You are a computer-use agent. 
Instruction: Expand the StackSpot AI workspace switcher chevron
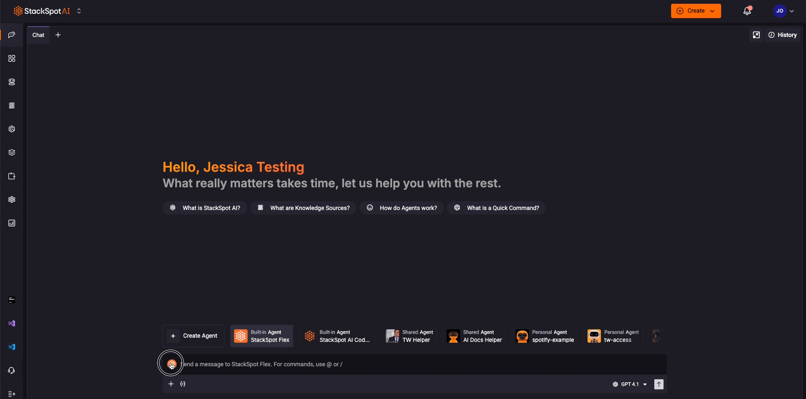coord(79,11)
